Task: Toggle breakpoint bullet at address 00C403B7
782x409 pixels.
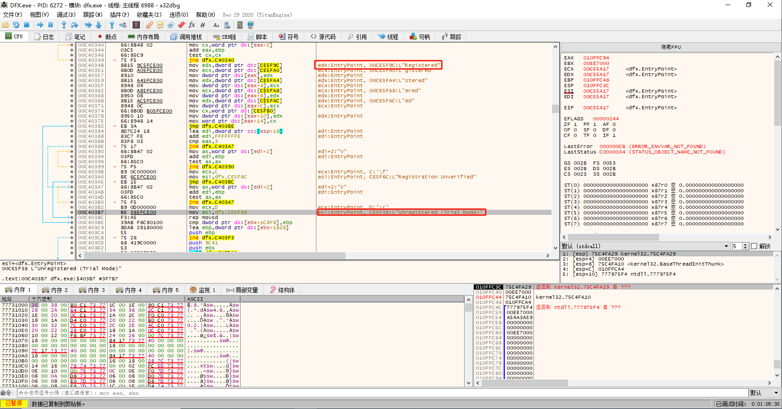Action: (x=72, y=213)
